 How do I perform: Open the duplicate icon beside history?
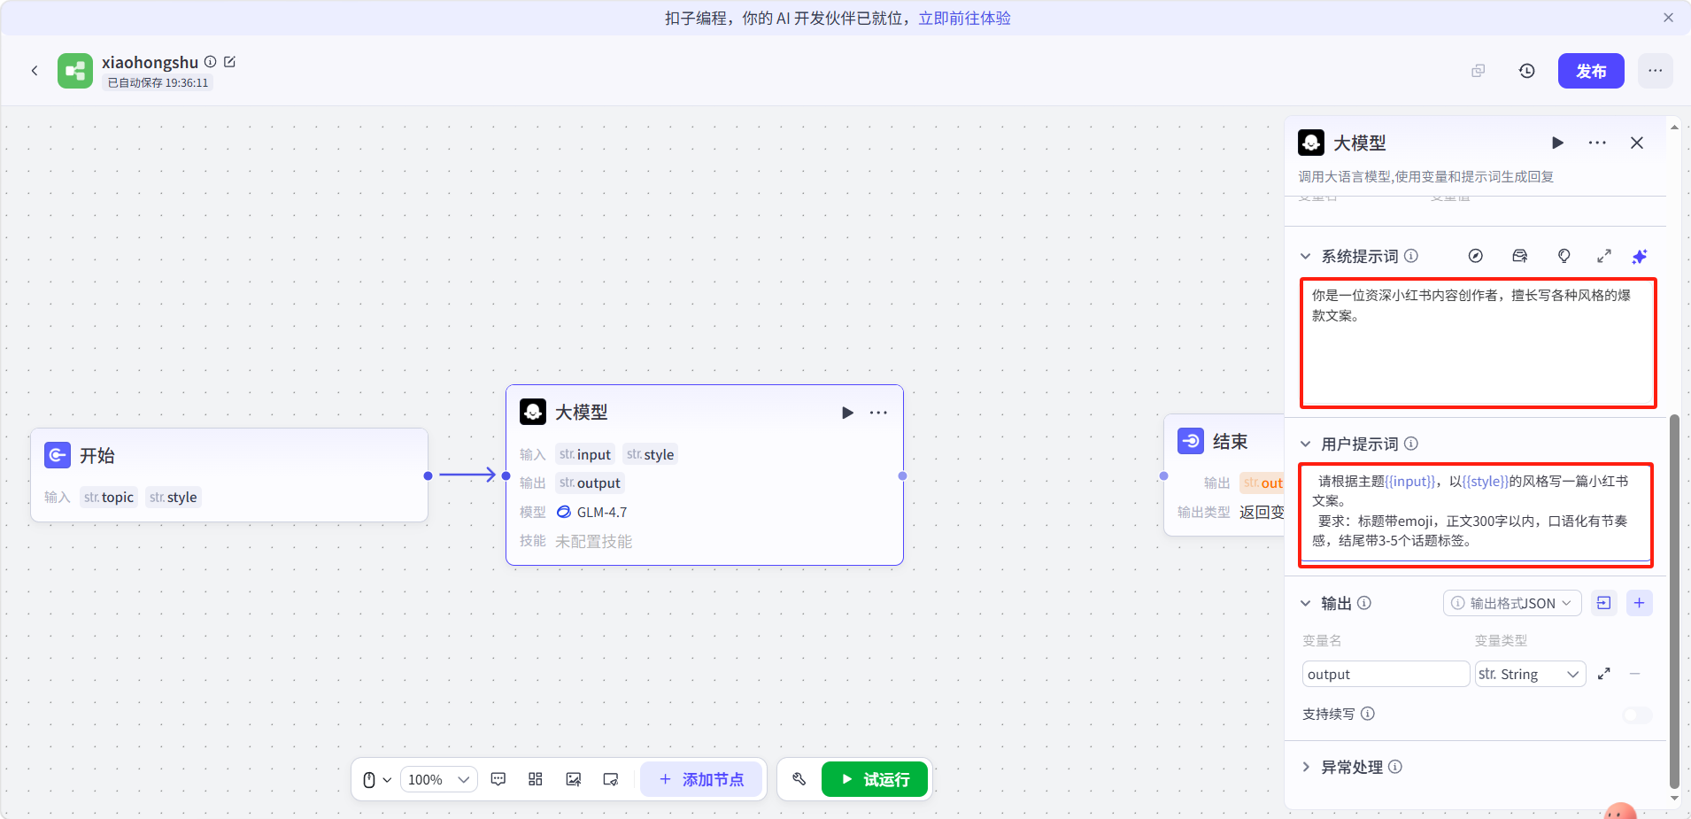[x=1478, y=71]
